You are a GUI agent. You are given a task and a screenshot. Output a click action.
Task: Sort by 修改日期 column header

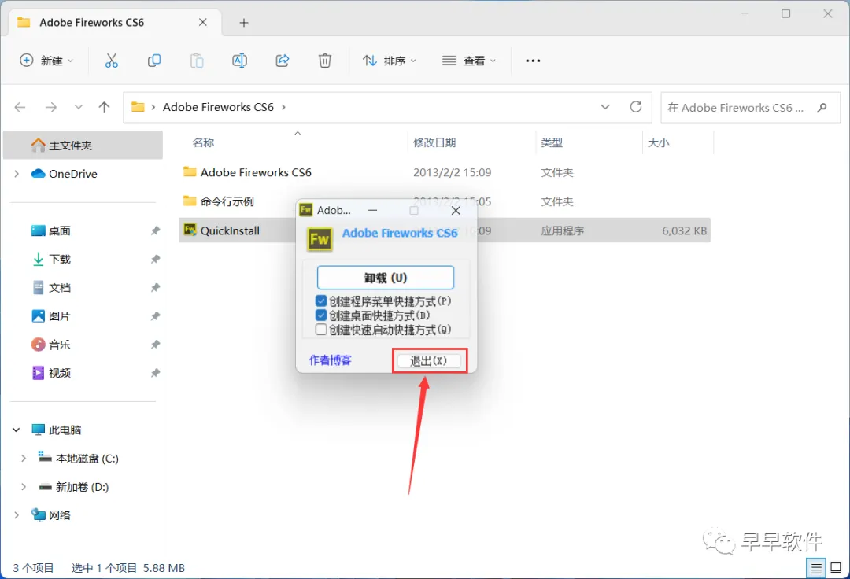click(434, 142)
